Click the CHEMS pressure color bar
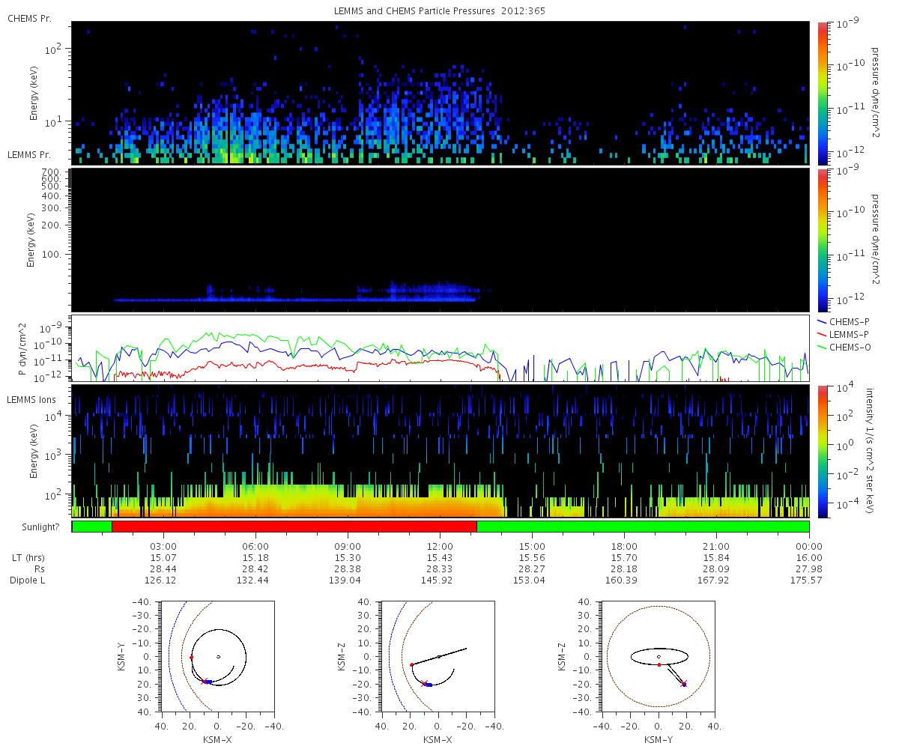899x749 pixels. pos(823,93)
